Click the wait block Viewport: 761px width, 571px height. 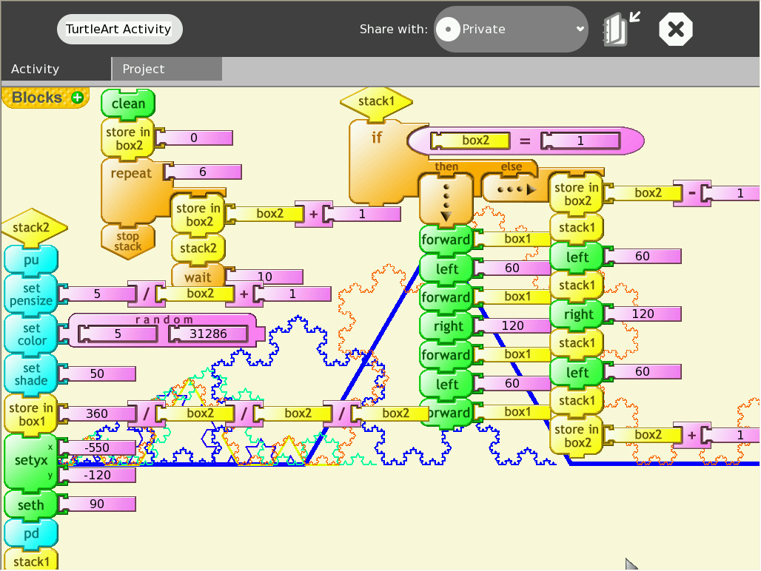click(198, 277)
